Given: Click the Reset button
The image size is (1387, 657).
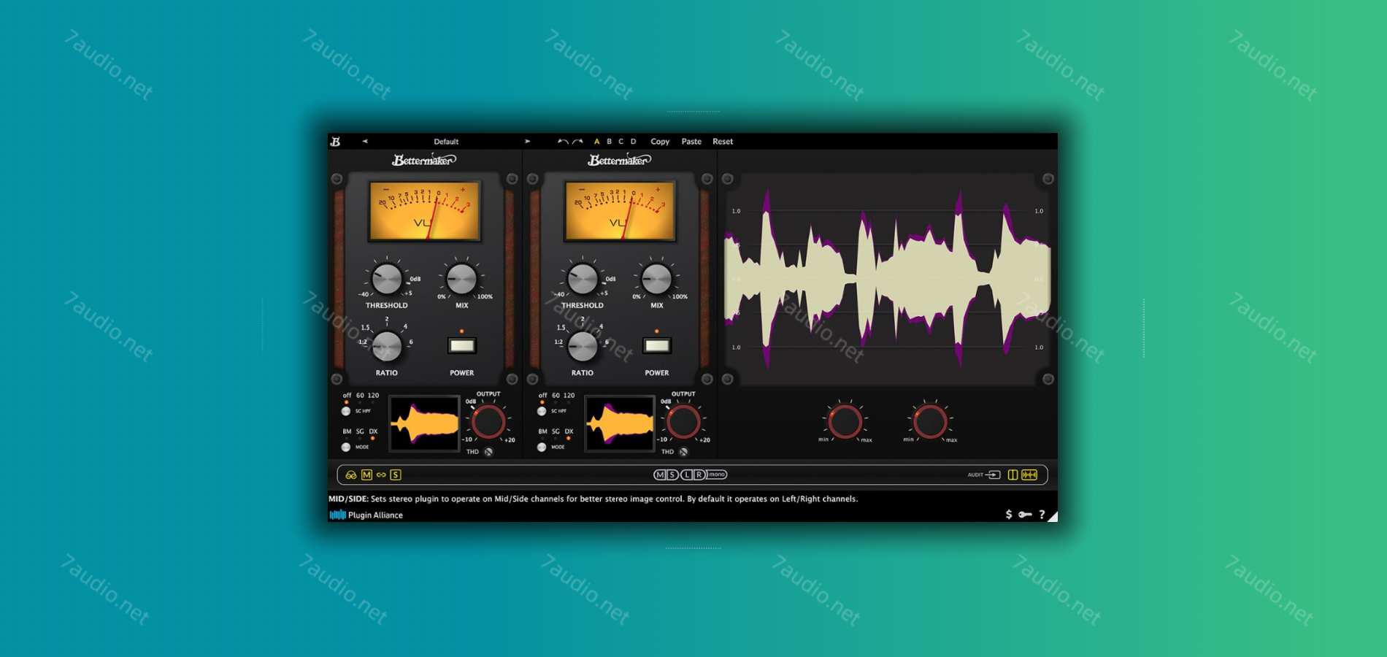Looking at the screenshot, I should [723, 142].
